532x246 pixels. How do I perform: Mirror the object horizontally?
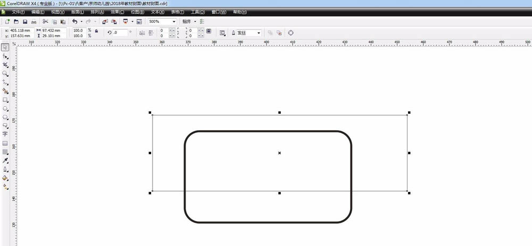142,33
